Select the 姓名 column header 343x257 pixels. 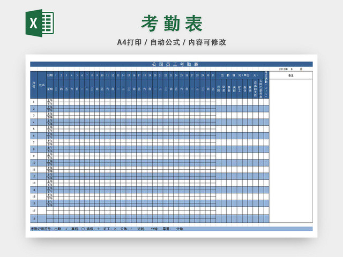[42, 85]
